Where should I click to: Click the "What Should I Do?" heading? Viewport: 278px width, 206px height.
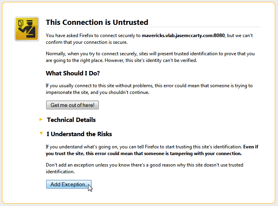[x=73, y=73]
